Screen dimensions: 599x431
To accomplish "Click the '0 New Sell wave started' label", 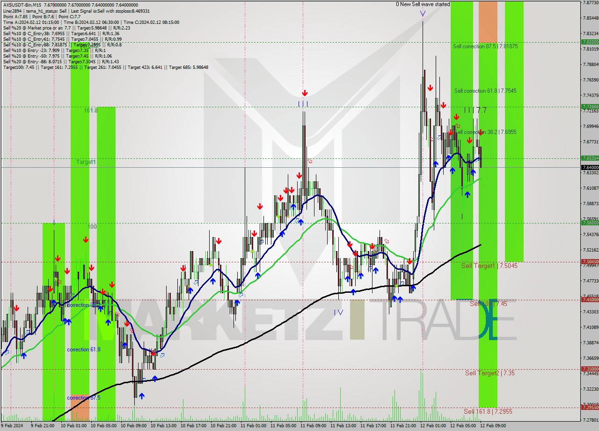I will point(423,4).
